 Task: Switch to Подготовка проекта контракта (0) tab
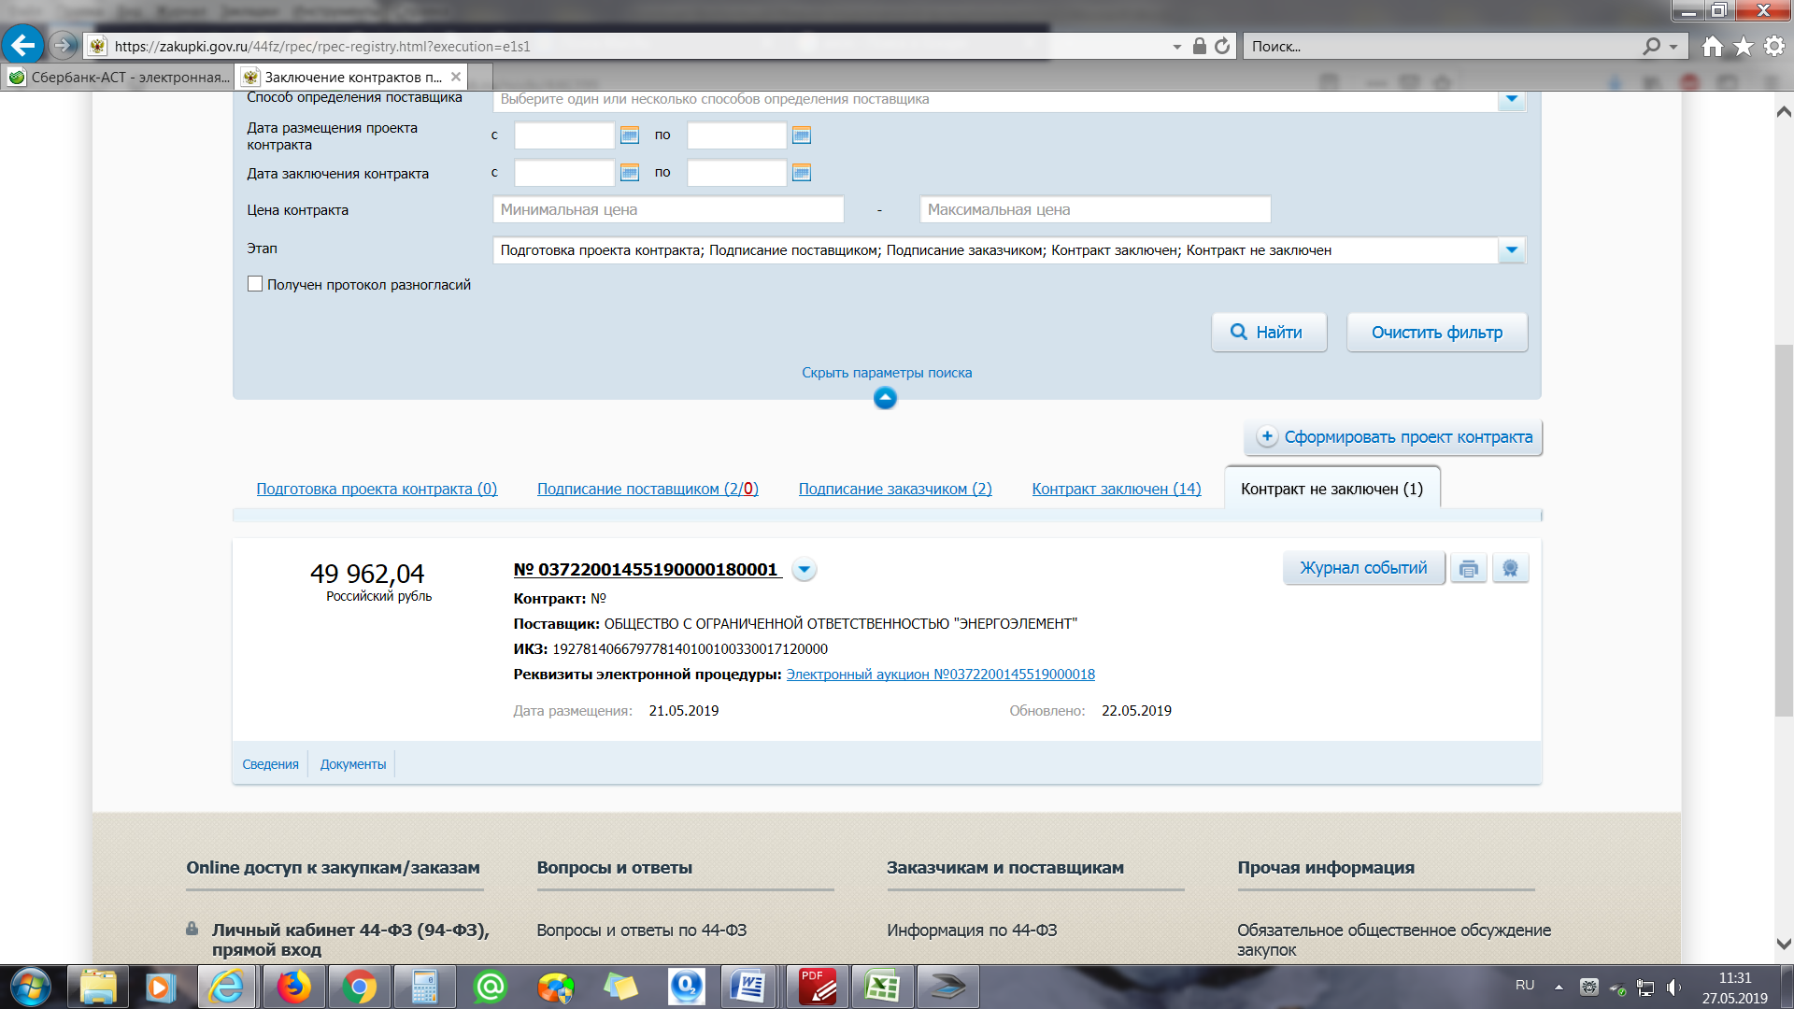coord(377,489)
